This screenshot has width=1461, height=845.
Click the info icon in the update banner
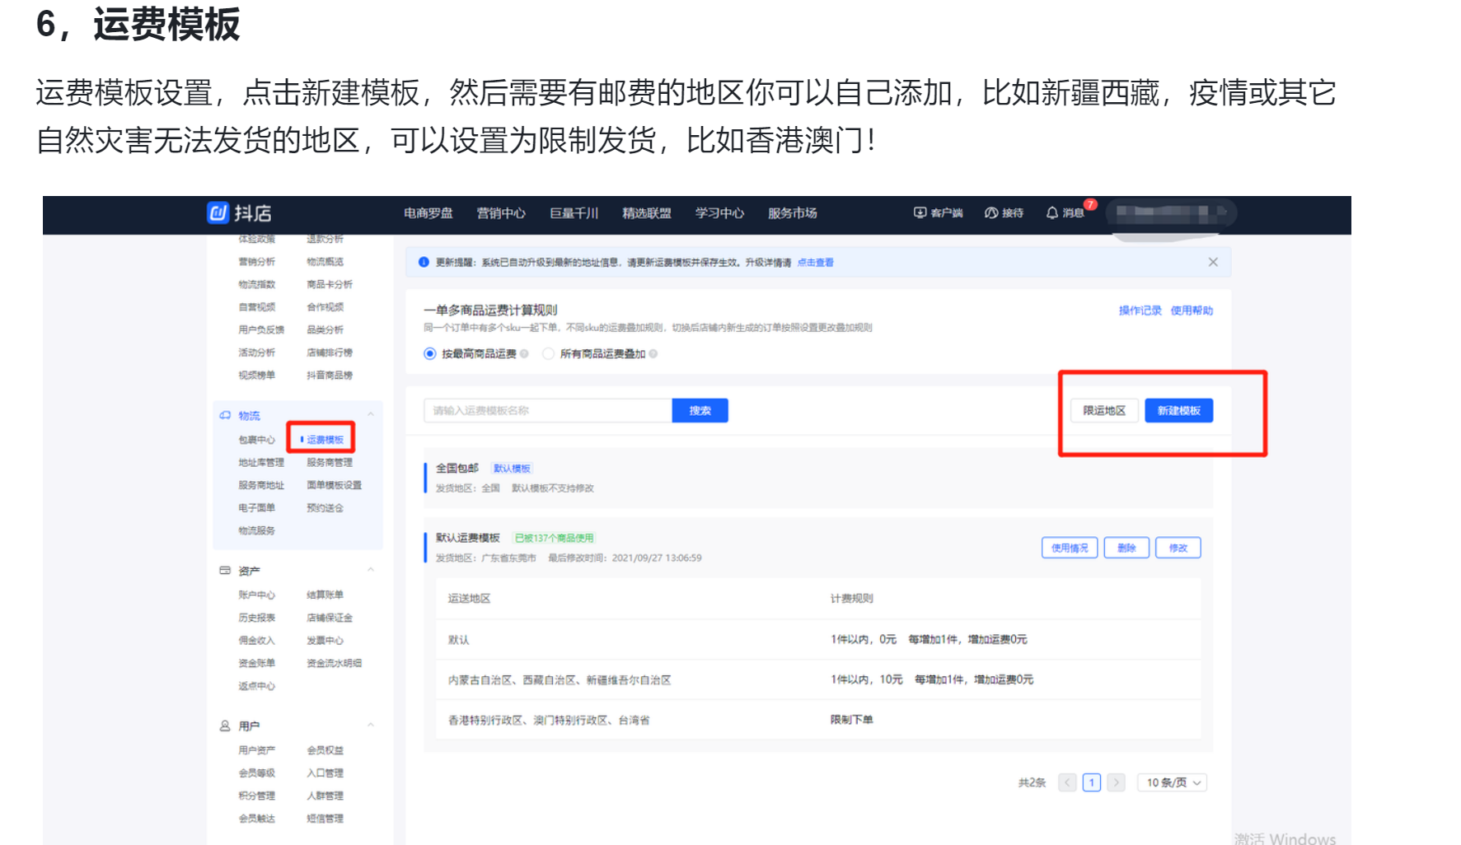pos(424,263)
